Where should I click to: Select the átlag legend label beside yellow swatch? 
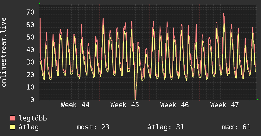click(x=29, y=127)
